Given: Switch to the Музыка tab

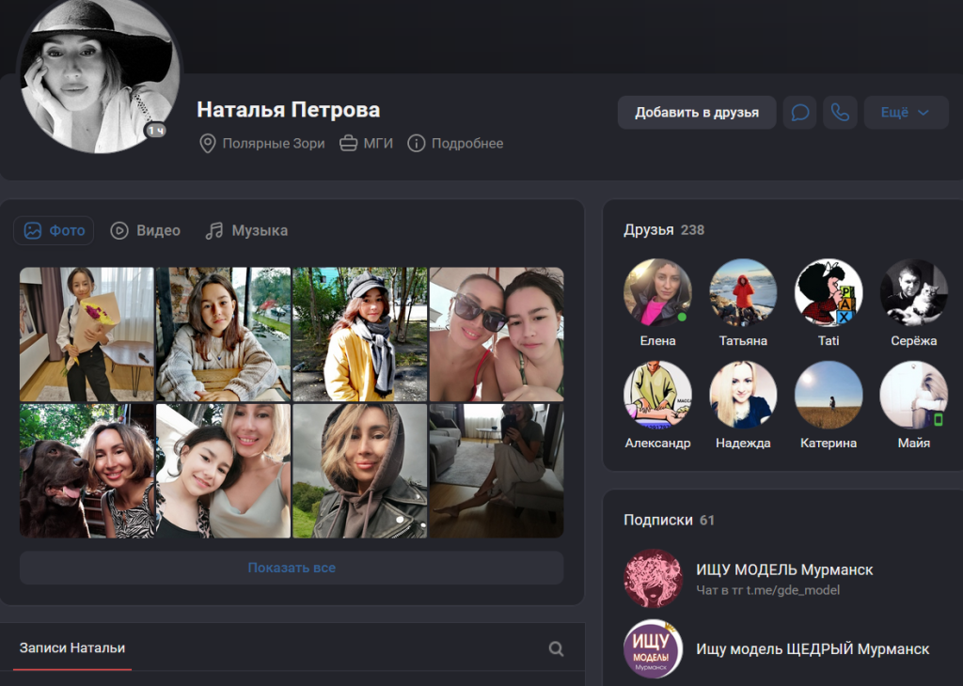Looking at the screenshot, I should click(246, 231).
